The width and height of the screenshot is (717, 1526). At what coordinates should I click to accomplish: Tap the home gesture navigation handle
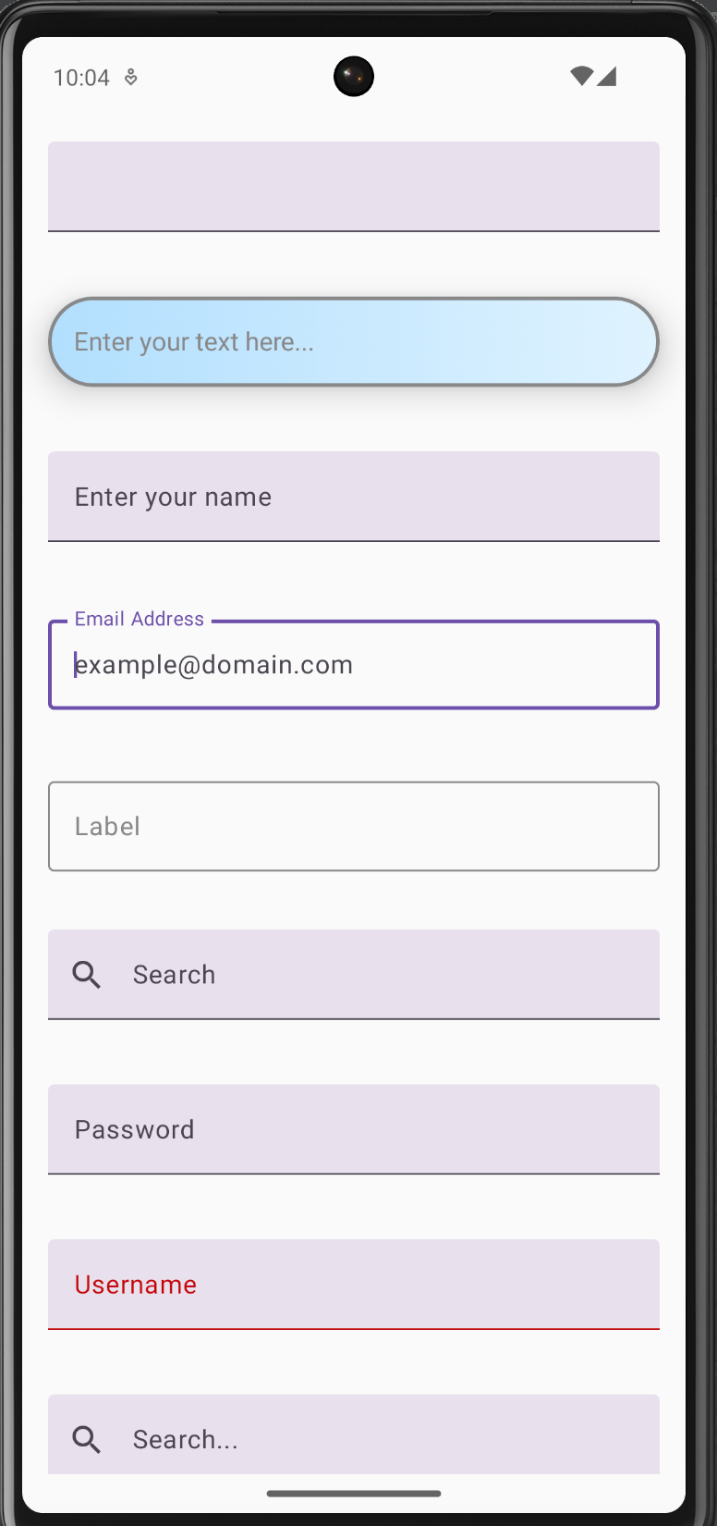click(x=354, y=1493)
